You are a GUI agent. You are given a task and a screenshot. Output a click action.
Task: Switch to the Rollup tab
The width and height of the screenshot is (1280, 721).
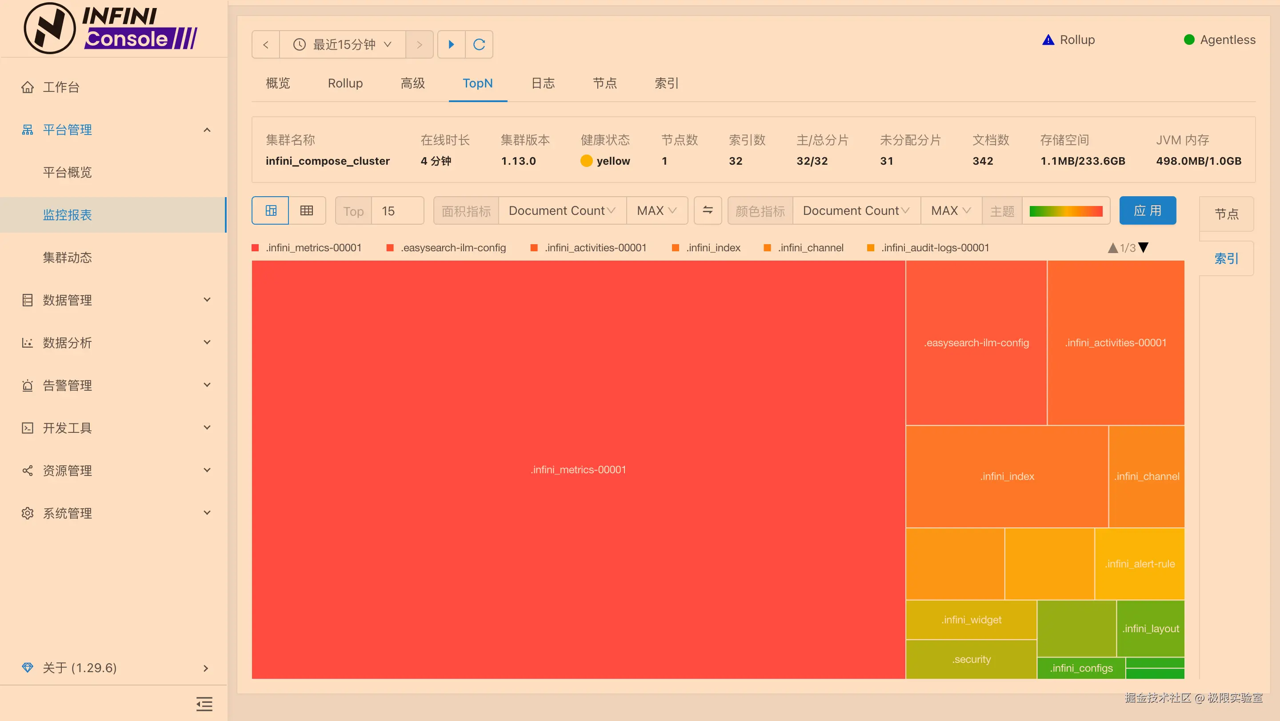pos(345,83)
